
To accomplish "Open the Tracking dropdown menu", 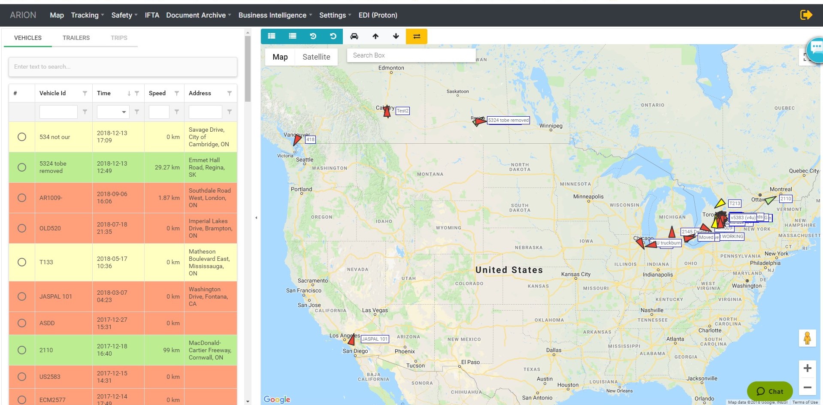I will [x=88, y=15].
